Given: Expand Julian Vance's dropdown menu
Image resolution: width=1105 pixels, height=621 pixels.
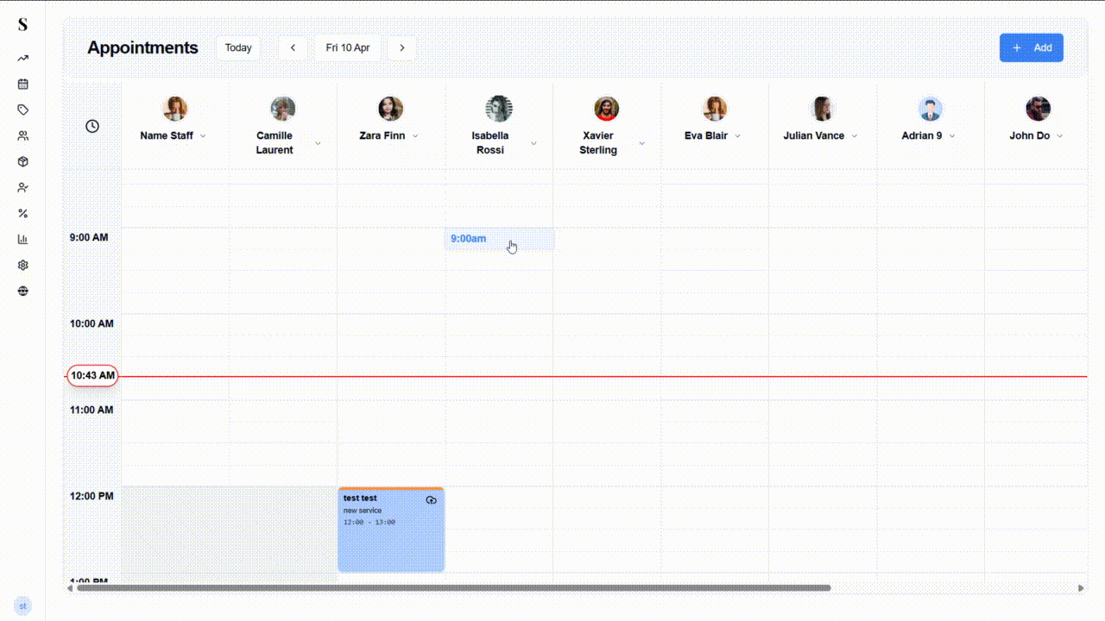Looking at the screenshot, I should click(854, 135).
